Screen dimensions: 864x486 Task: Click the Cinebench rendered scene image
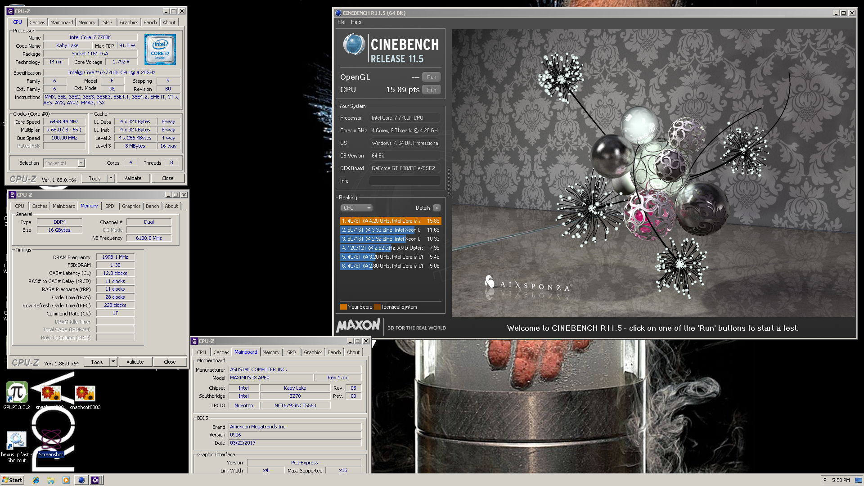[x=653, y=173]
